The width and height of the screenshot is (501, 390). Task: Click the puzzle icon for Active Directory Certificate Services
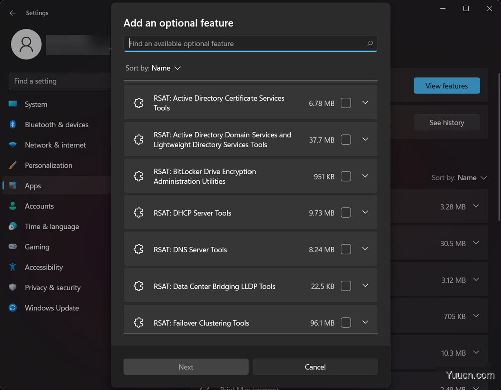tap(138, 103)
